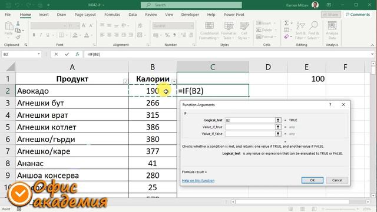Apply Comma Style number format
The height and width of the screenshot is (212, 377).
click(174, 35)
